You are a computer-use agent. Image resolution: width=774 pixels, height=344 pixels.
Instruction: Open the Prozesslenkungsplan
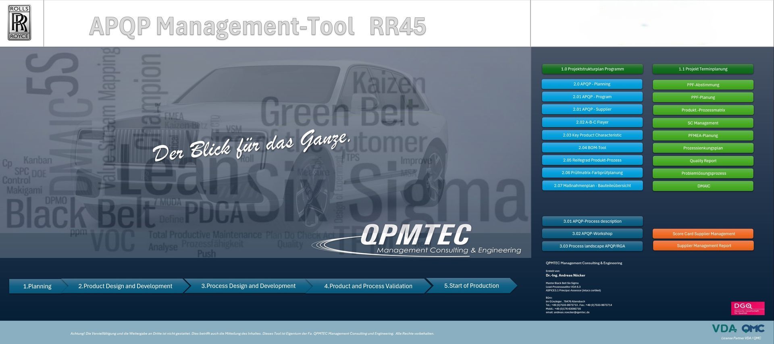point(703,148)
